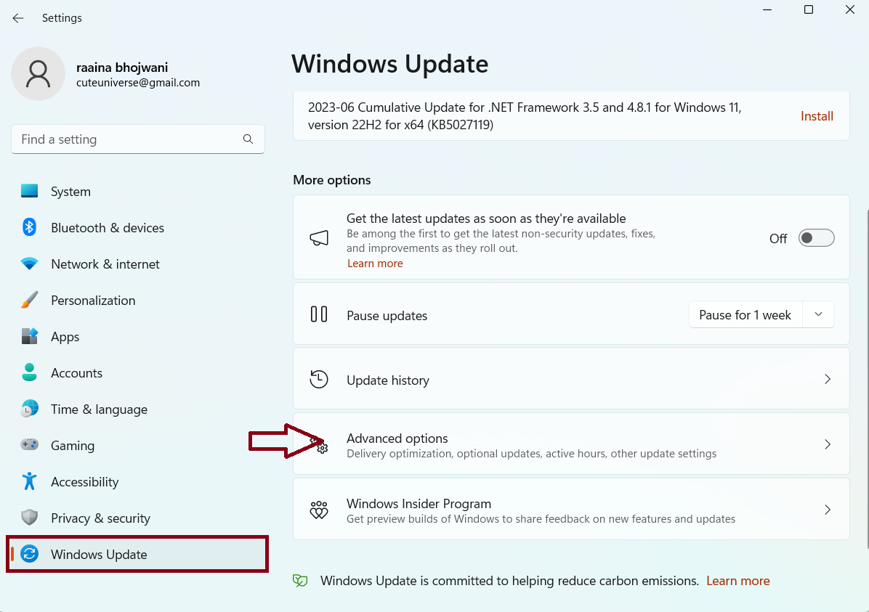The height and width of the screenshot is (612, 869).
Task: Click the user name raaina bhojwani
Action: click(x=122, y=67)
